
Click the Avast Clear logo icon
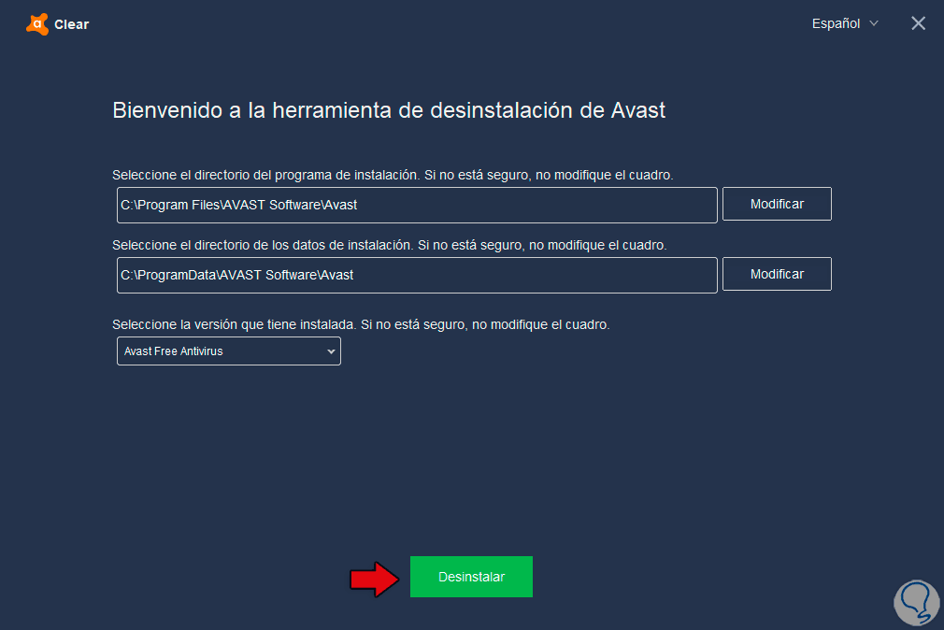tap(37, 24)
